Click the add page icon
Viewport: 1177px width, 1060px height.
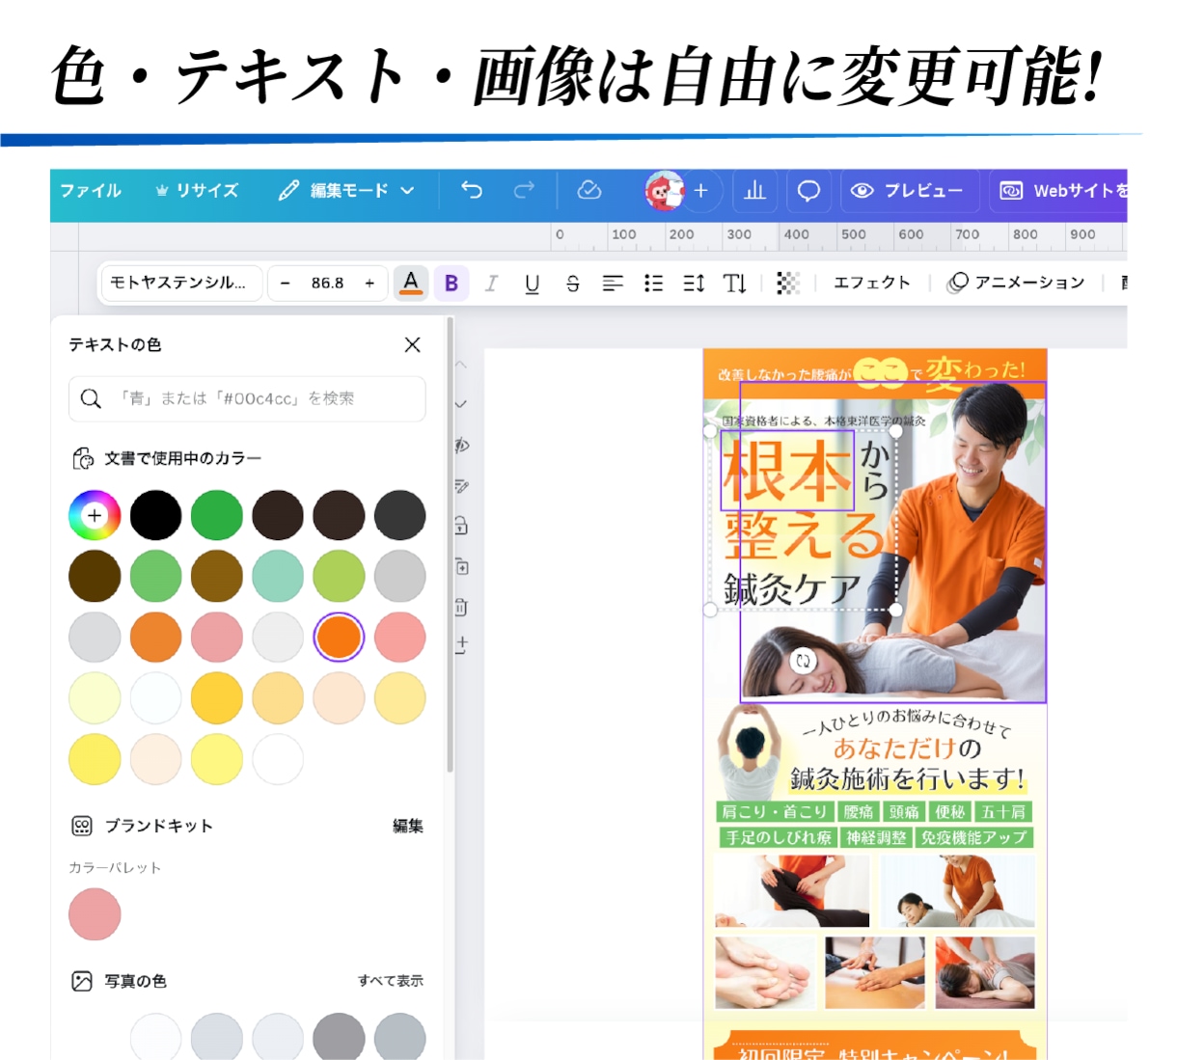click(461, 645)
